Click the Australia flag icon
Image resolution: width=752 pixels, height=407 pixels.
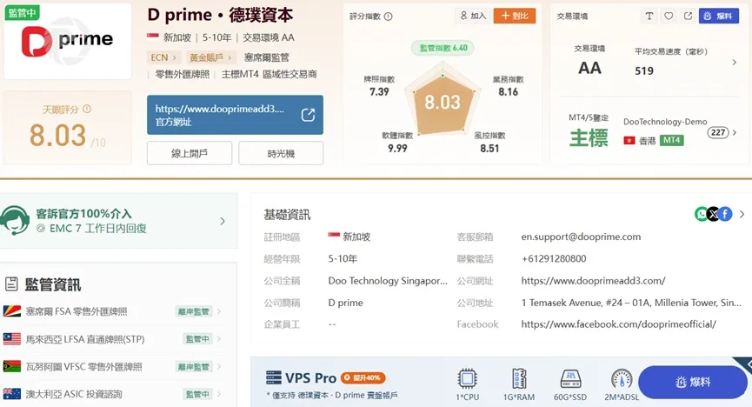[12, 394]
